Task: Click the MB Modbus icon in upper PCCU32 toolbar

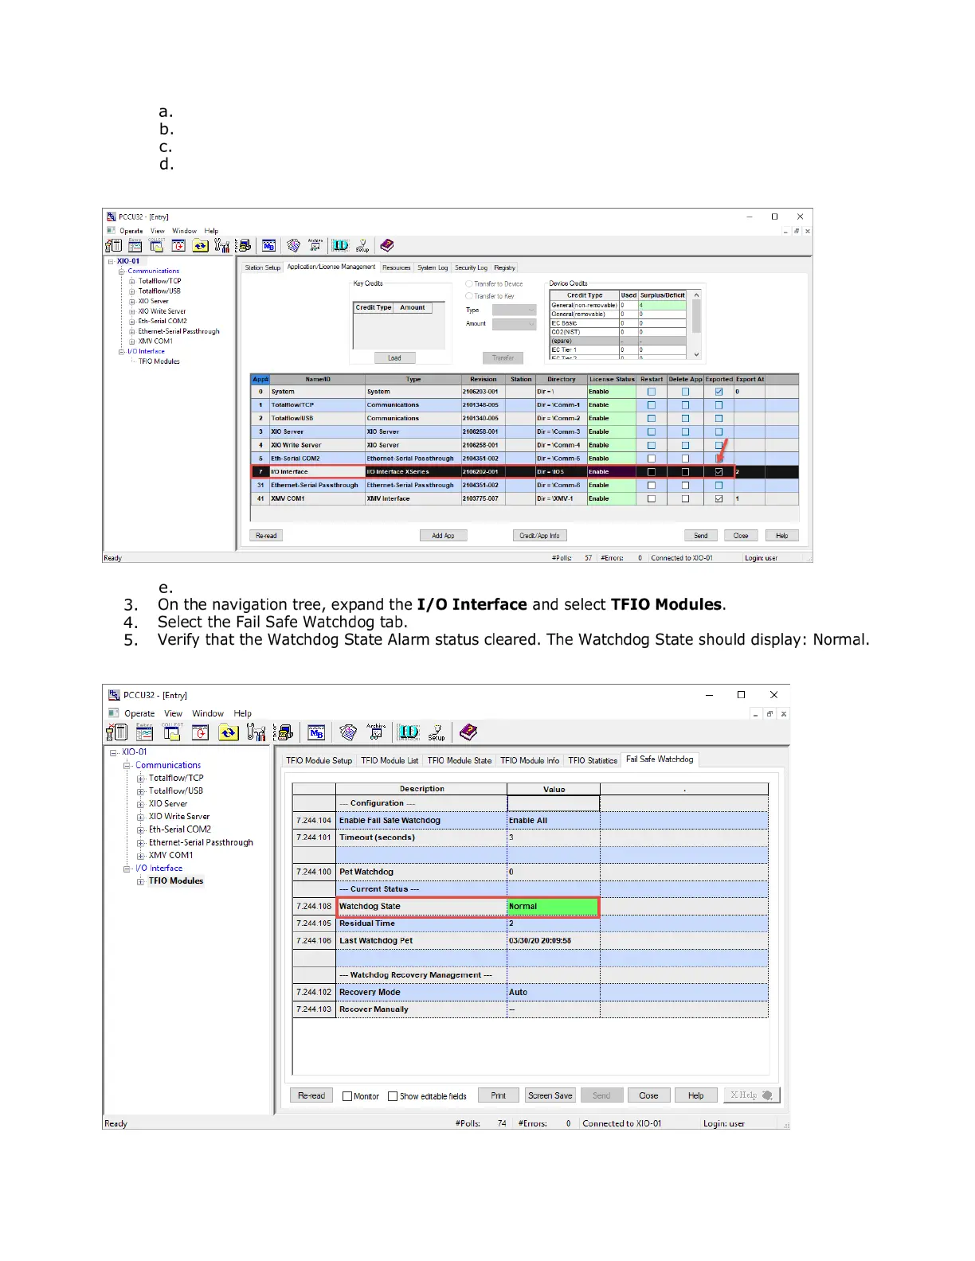Action: tap(269, 245)
